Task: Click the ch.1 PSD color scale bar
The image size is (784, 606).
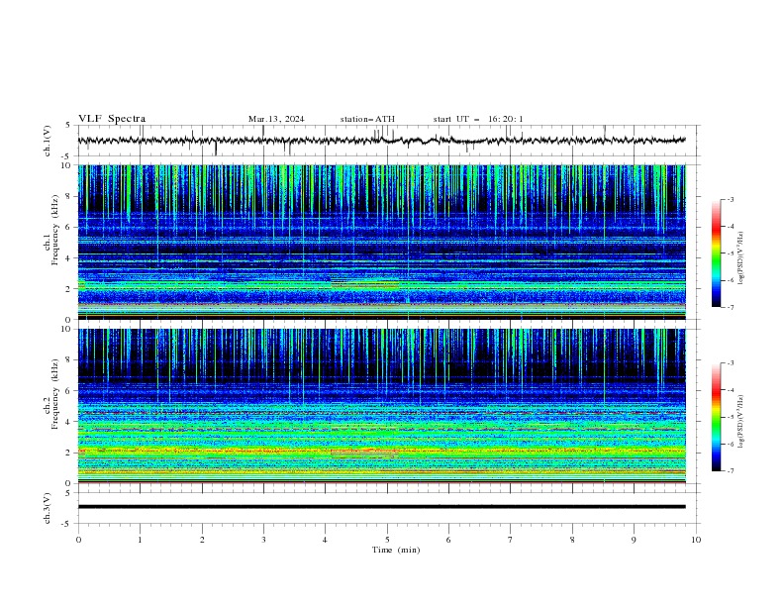Action: coord(716,253)
